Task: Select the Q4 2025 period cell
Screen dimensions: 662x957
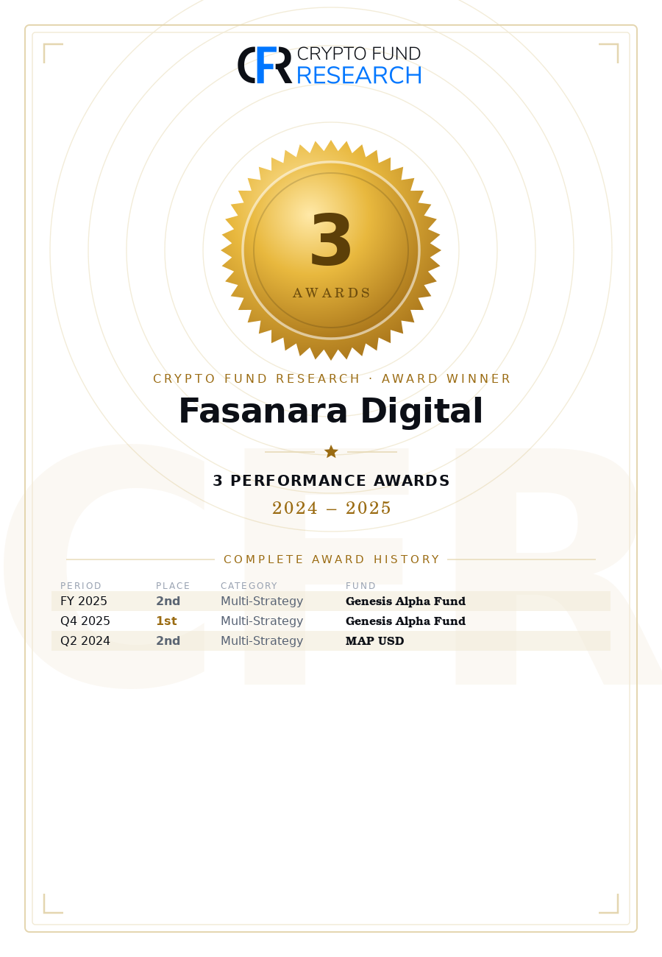Action: click(x=85, y=621)
